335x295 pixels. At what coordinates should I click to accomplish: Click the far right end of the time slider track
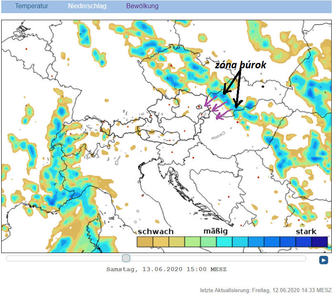pos(305,258)
